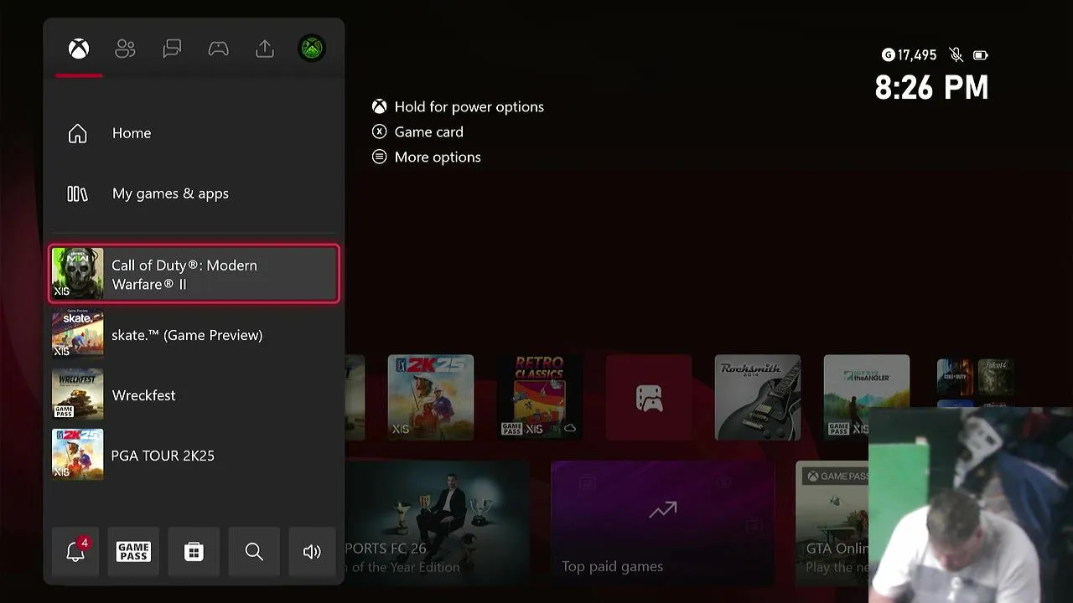
Task: Click the controller battery icon
Action: click(981, 55)
